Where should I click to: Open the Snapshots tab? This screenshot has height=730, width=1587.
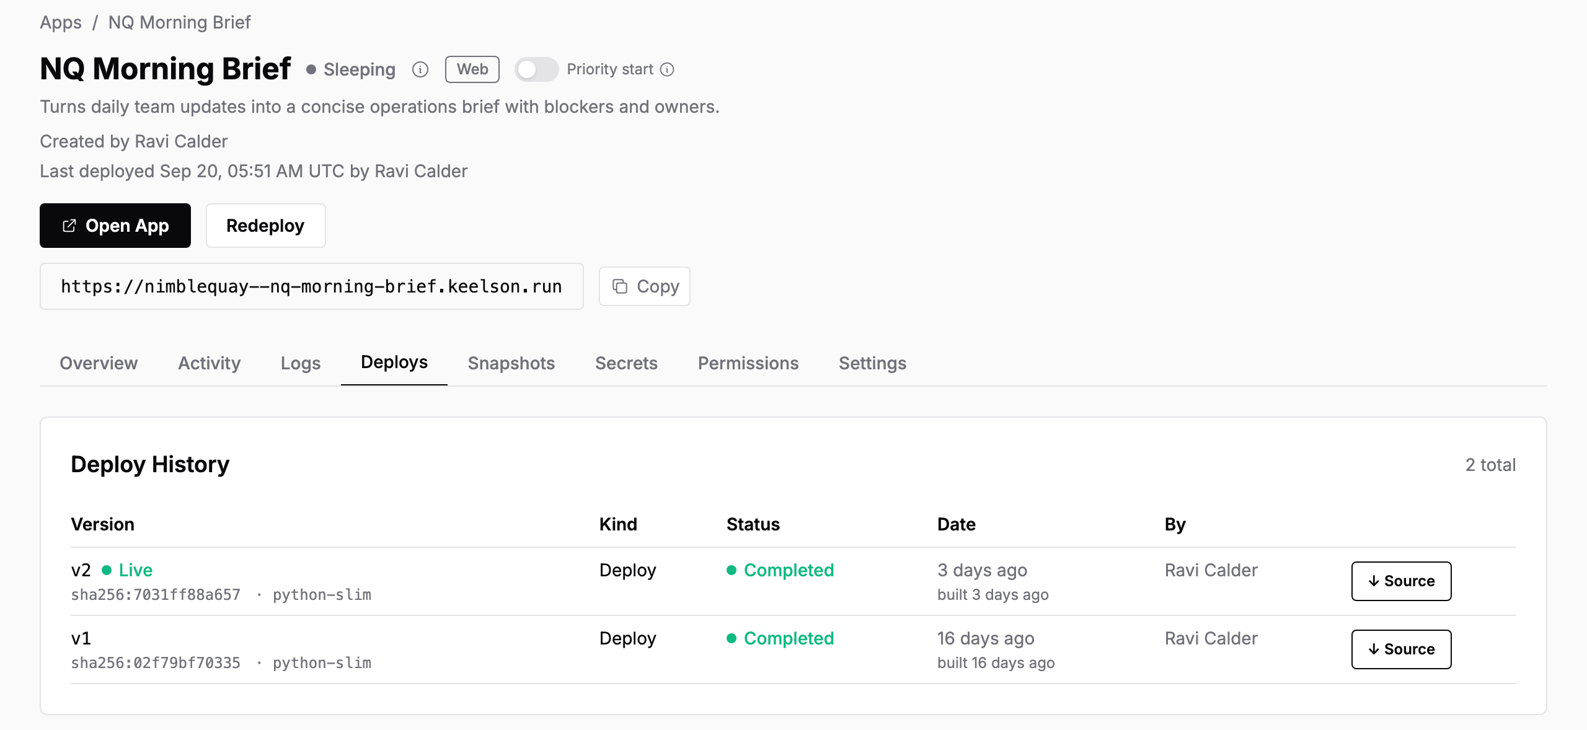[x=511, y=363]
